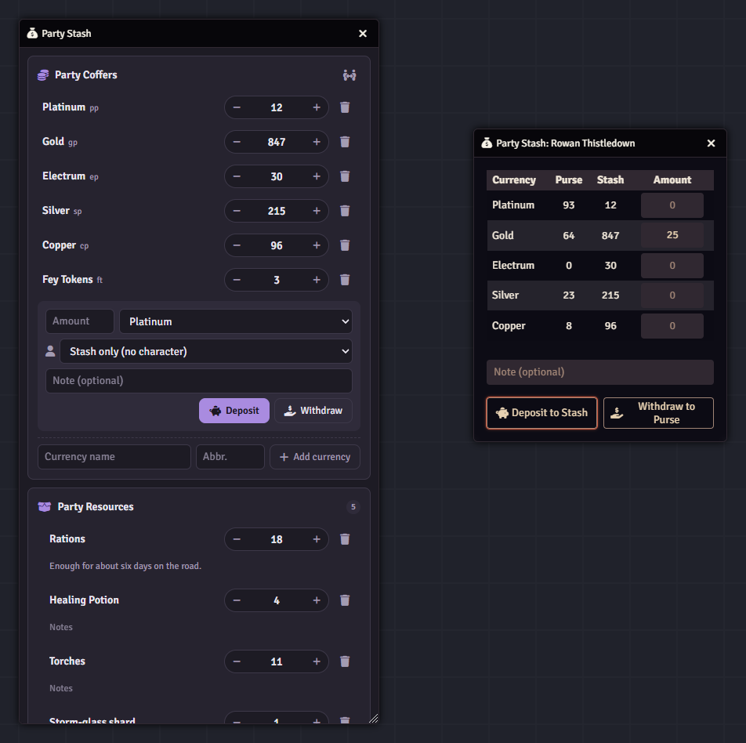Delete the Copper currency with trash icon
Viewport: 746px width, 743px height.
tap(345, 245)
